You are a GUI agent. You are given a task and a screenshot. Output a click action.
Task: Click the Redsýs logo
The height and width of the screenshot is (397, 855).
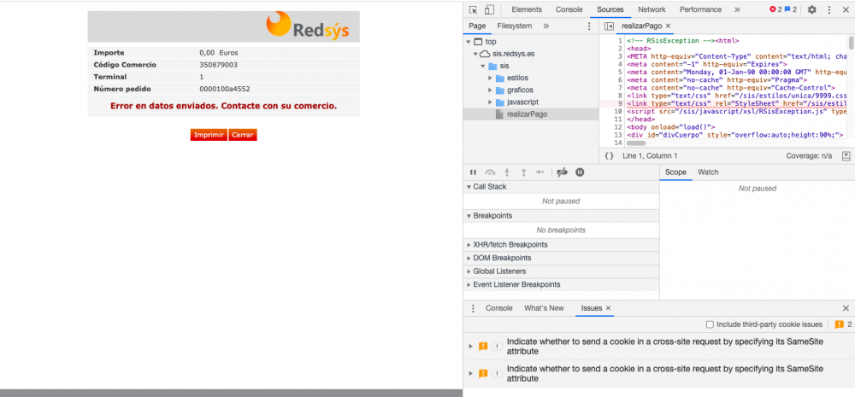308,26
